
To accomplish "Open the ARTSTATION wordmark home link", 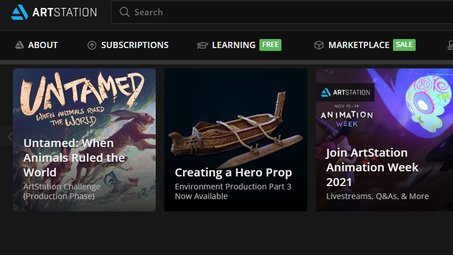I will (65, 12).
